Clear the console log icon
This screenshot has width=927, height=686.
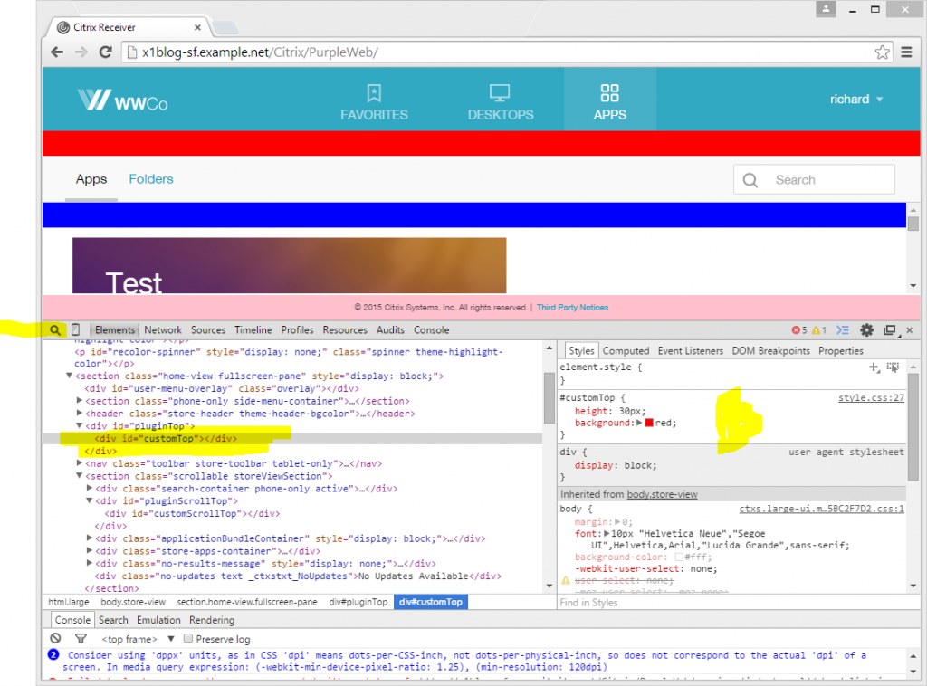point(55,639)
